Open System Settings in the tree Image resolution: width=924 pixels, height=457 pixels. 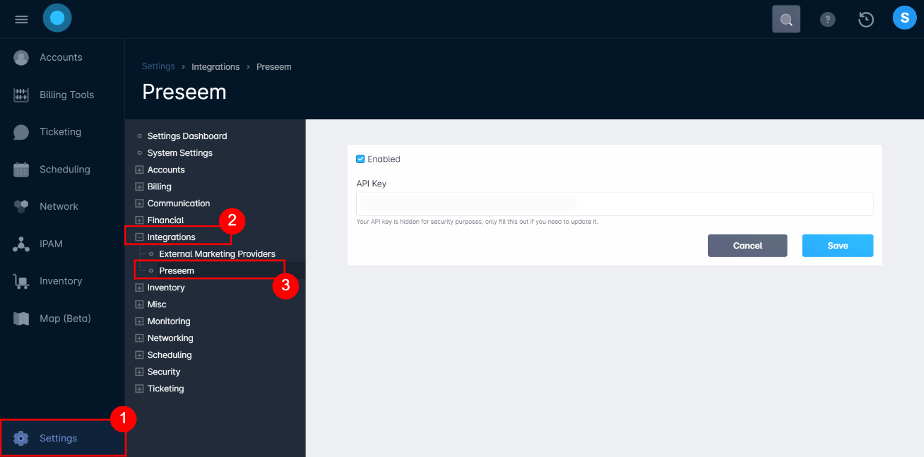pyautogui.click(x=180, y=153)
